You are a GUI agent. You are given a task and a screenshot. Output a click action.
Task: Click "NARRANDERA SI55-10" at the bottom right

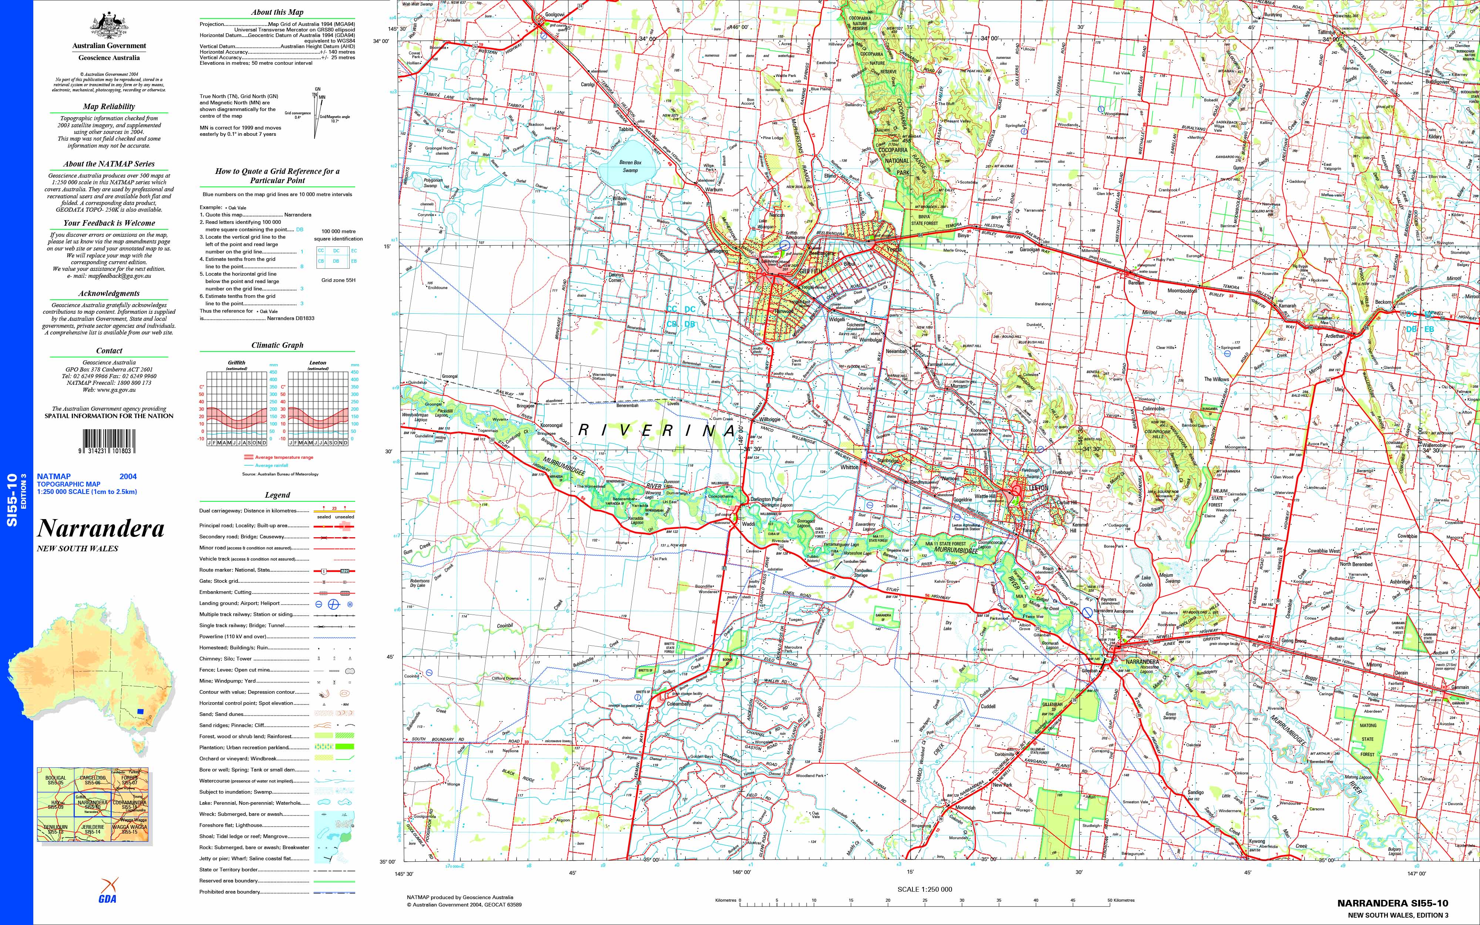pyautogui.click(x=1393, y=903)
